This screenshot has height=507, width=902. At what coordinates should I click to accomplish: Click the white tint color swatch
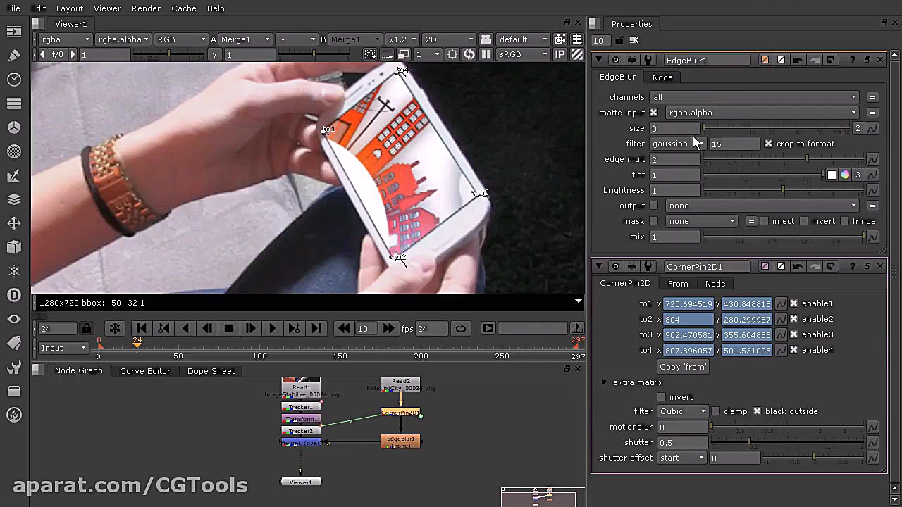point(832,175)
